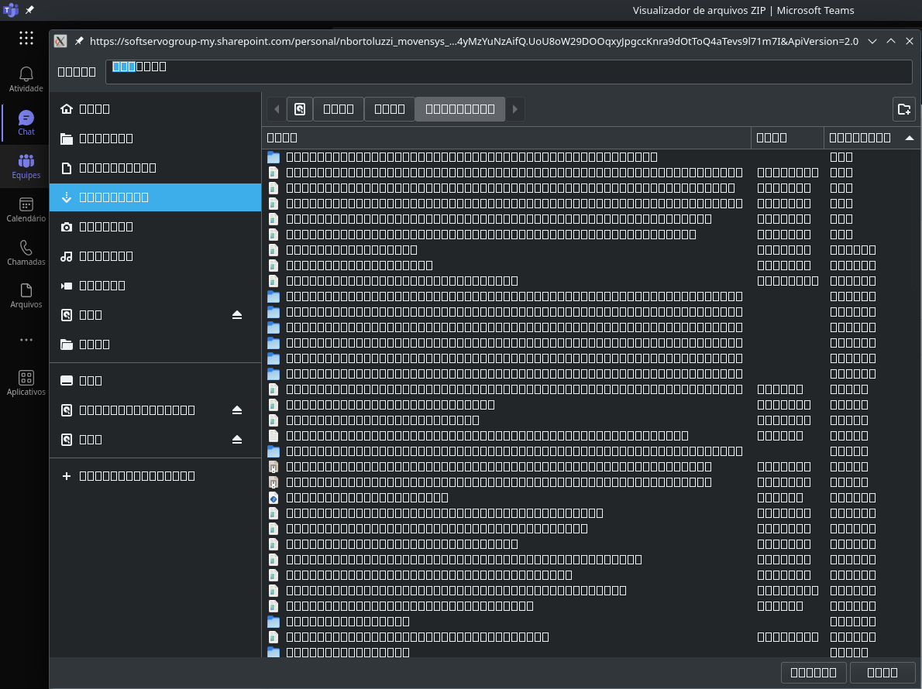
Task: Click sharepoint URL text in dialog title
Action: point(474,41)
